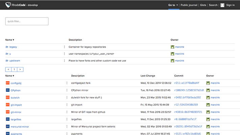Click the HG icon for CPython
240x135 pixels.
click(x=8, y=90)
